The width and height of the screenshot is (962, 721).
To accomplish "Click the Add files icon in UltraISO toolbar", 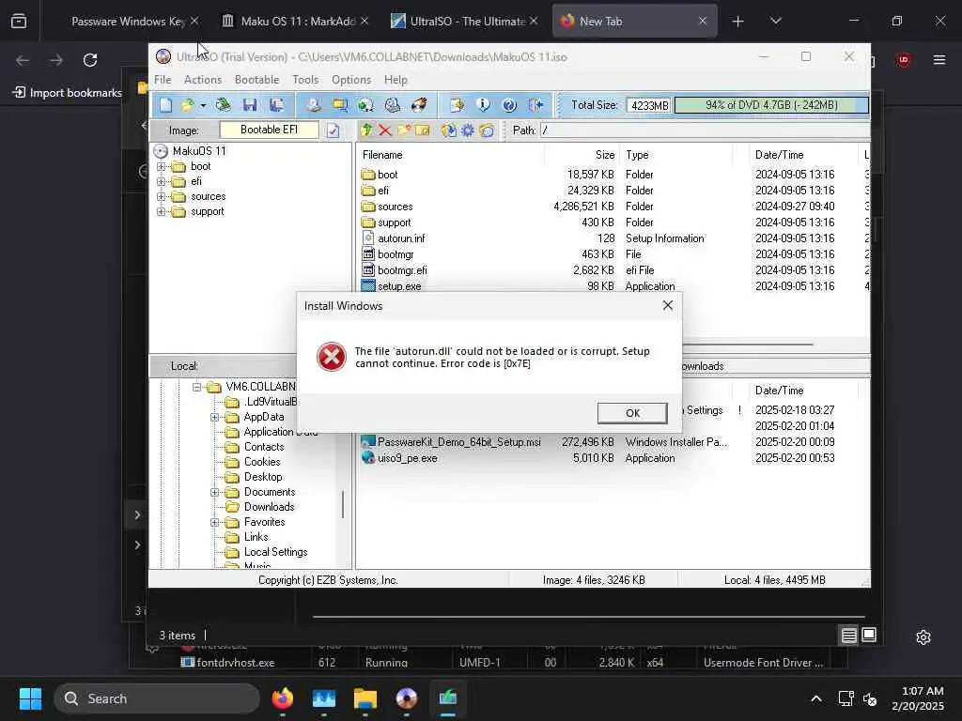I will (x=457, y=105).
